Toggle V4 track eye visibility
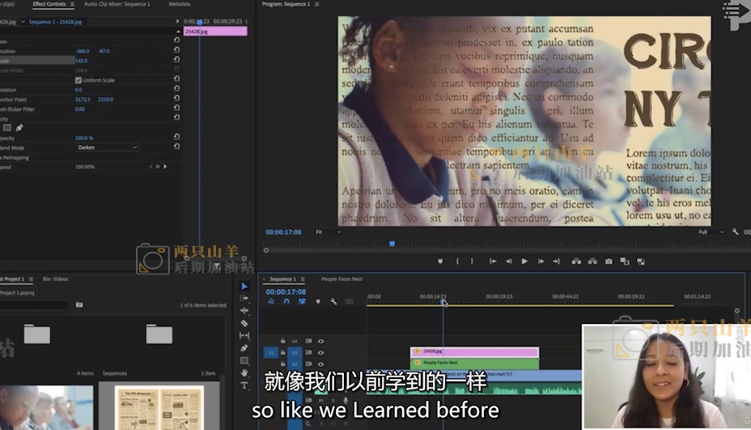751x430 pixels. pyautogui.click(x=320, y=341)
